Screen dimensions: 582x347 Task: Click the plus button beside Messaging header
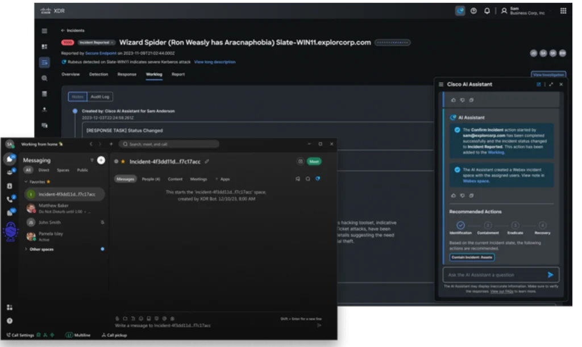[x=101, y=160]
